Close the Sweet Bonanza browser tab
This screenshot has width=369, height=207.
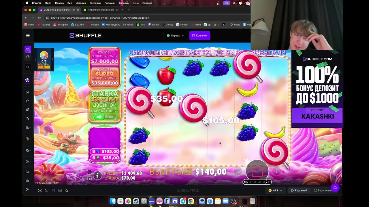coord(78,10)
